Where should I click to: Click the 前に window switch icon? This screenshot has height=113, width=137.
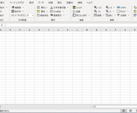(107, 15)
